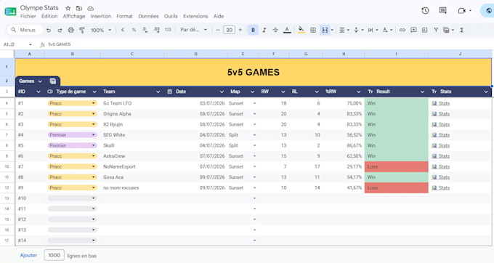Viewport: 494px width, 263px height.
Task: Increase font size with plus button
Action: pyautogui.click(x=240, y=30)
